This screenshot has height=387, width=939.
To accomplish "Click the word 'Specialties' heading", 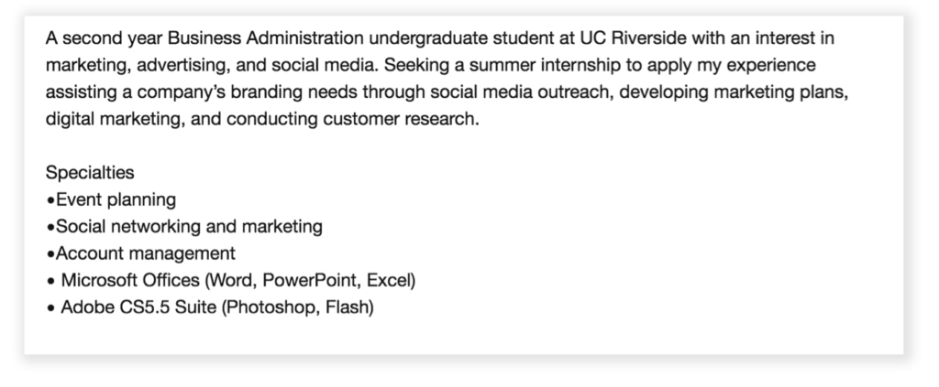I will (x=90, y=173).
